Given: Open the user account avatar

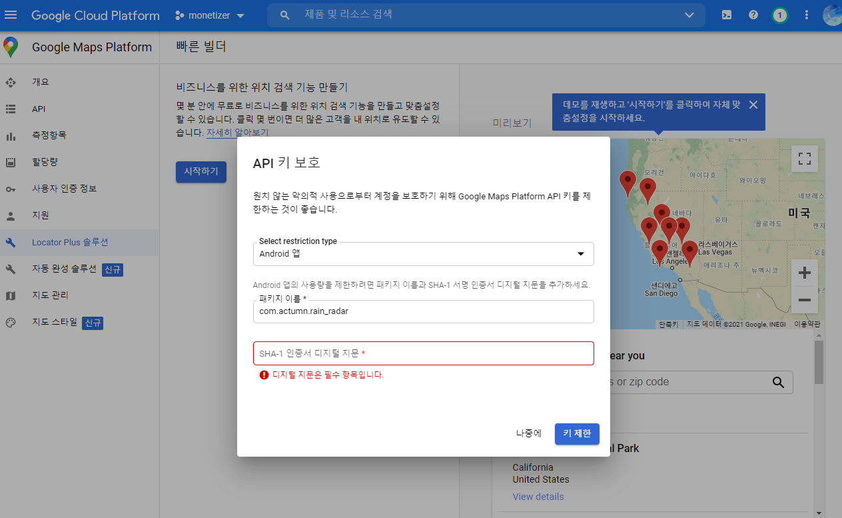Looking at the screenshot, I should 833,15.
